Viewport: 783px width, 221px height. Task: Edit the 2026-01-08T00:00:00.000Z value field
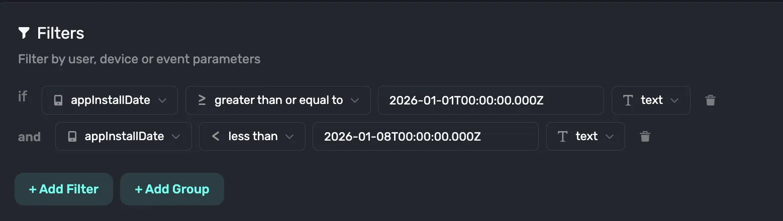pyautogui.click(x=426, y=136)
